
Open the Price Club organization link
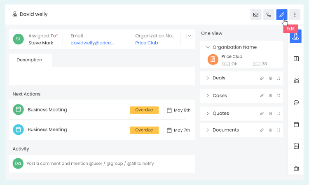[x=146, y=43]
